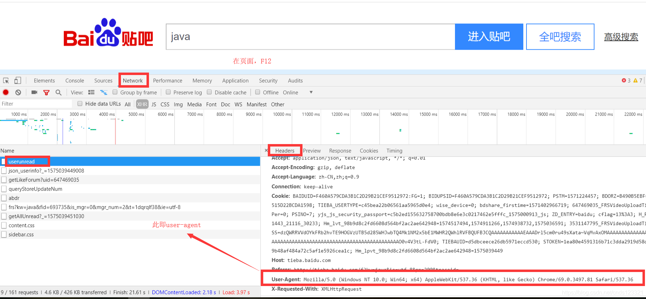
Task: Filter requests by Media
Action: (195, 104)
